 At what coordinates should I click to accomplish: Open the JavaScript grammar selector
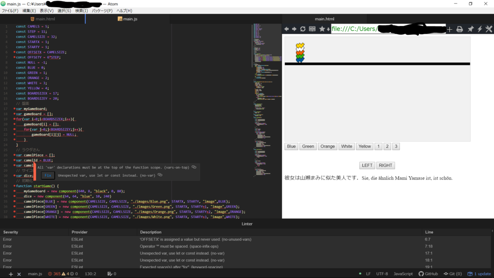[403, 274]
